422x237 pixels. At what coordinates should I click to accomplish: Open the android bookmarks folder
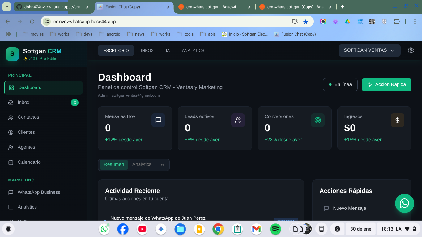(x=109, y=34)
